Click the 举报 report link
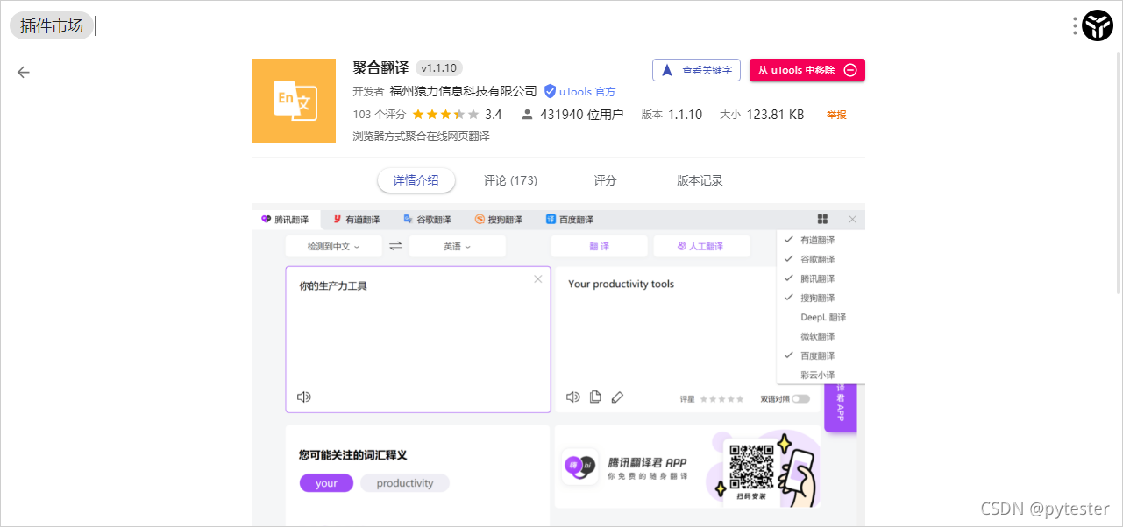 coord(836,115)
